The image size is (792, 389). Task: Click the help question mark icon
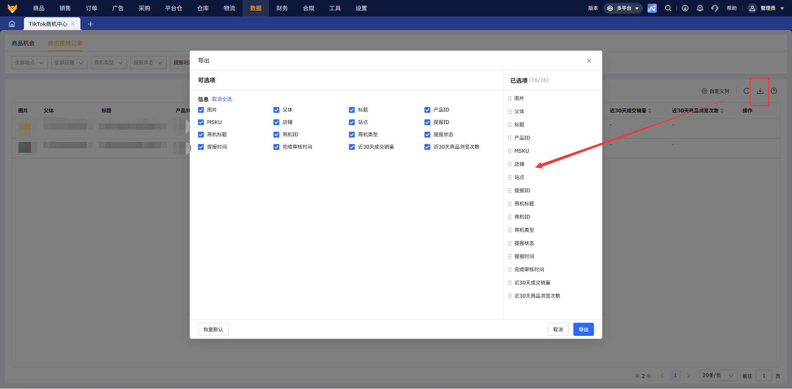[774, 91]
